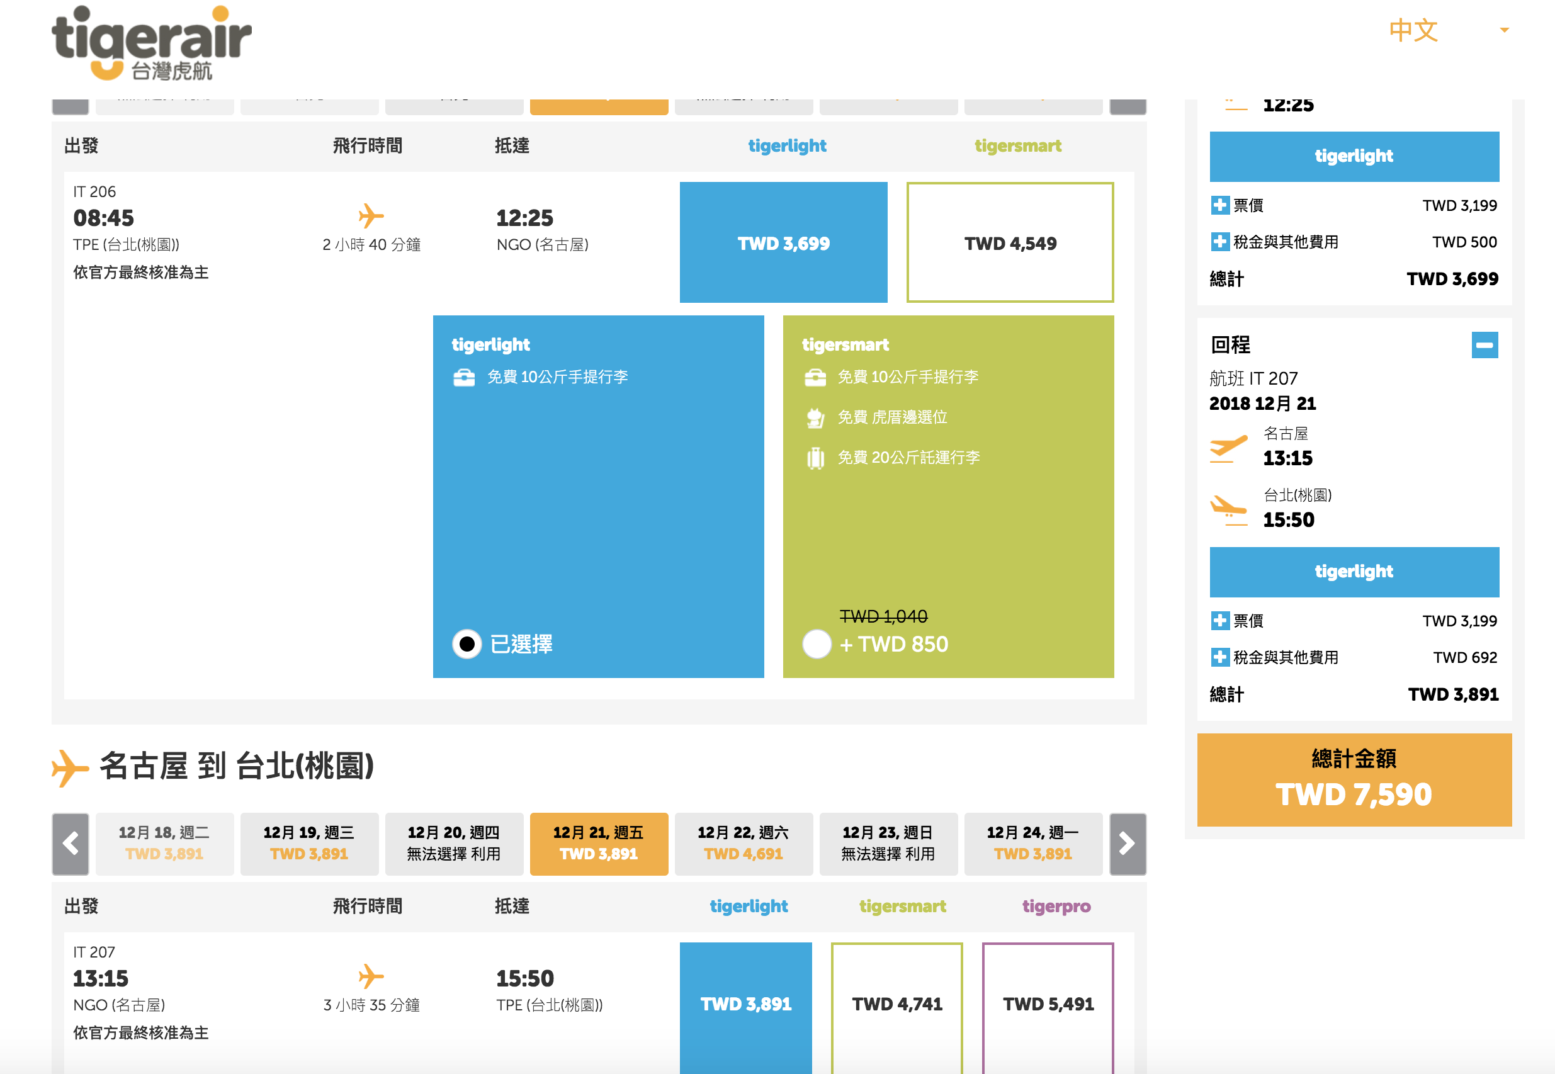Select tigerpro TWD 5,491 fare for IT 207
Viewport: 1555px width, 1074px height.
coord(1048,1007)
